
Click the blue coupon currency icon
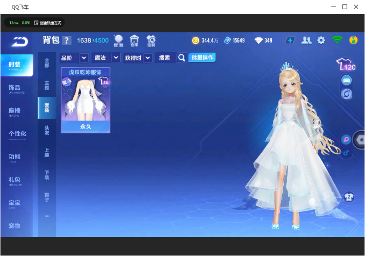pyautogui.click(x=227, y=40)
